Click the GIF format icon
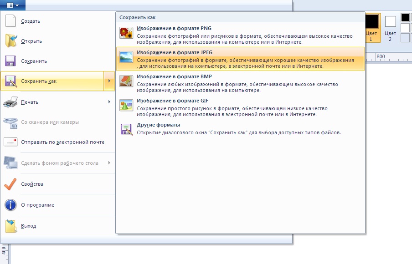Viewport: 412px width, 264px height. pyautogui.click(x=126, y=105)
